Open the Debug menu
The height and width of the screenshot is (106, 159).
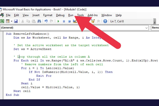tap(60, 15)
